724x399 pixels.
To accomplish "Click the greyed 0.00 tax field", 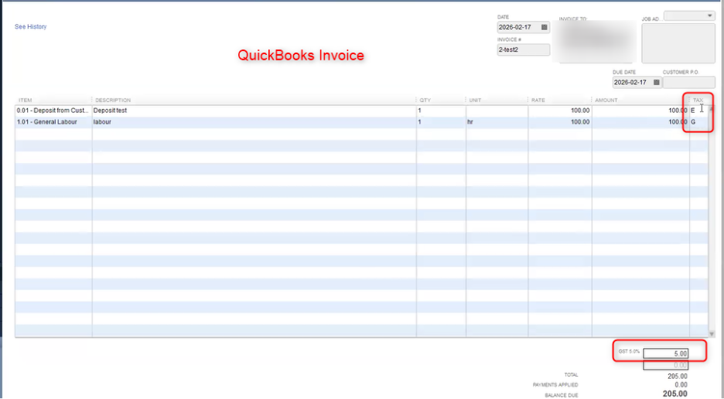I will pyautogui.click(x=665, y=365).
